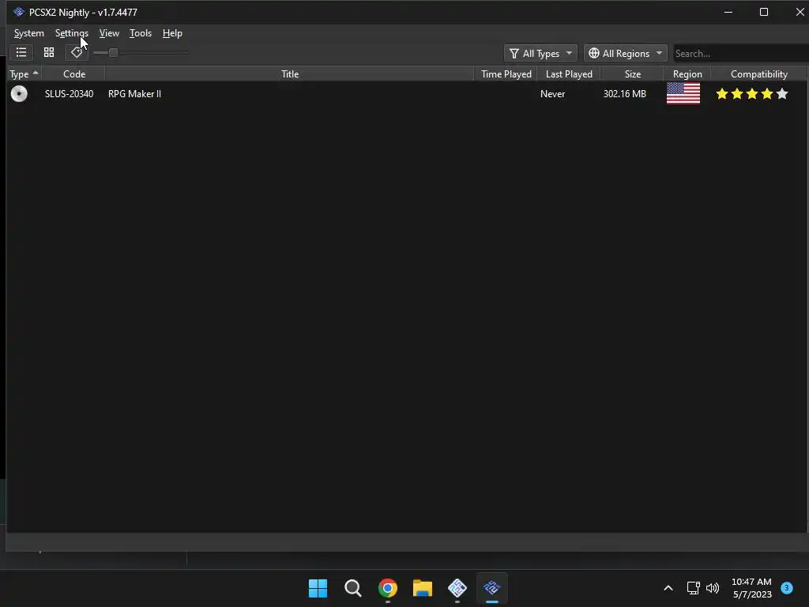Open the View menu
Screen dimensions: 809x607
109,33
